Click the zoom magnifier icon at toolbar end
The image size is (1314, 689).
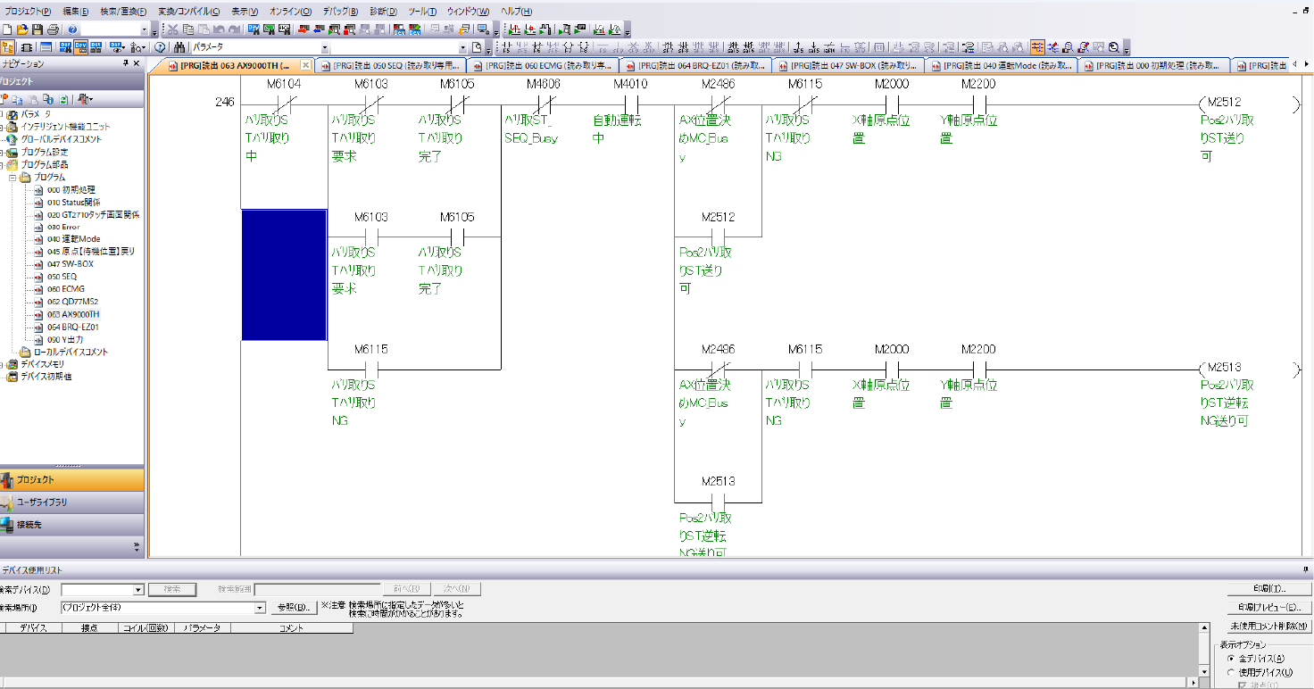pos(1113,47)
